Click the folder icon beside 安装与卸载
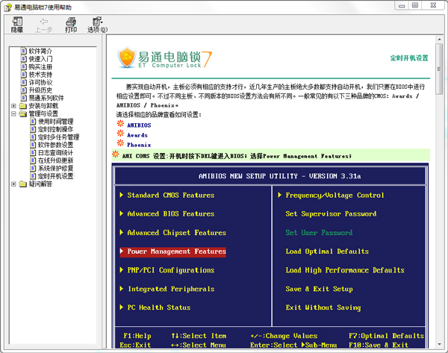 pyautogui.click(x=23, y=106)
